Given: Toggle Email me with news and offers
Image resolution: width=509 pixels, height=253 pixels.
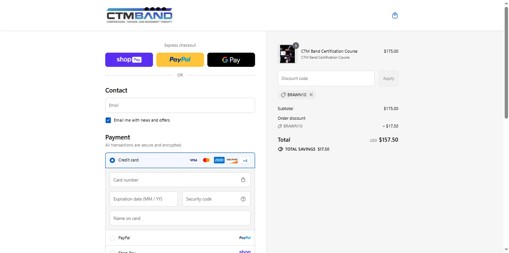Looking at the screenshot, I should point(108,120).
